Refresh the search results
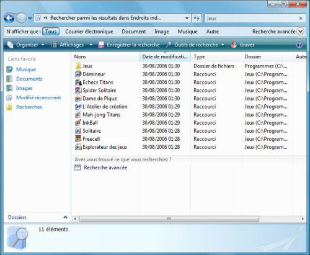This screenshot has width=310, height=255. coord(197,18)
